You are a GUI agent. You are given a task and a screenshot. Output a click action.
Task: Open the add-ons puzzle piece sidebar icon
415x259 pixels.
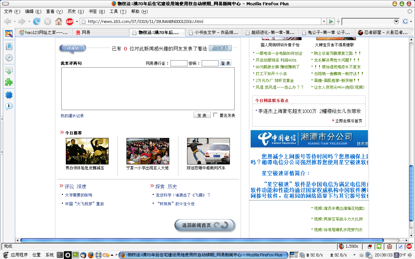tap(9, 82)
